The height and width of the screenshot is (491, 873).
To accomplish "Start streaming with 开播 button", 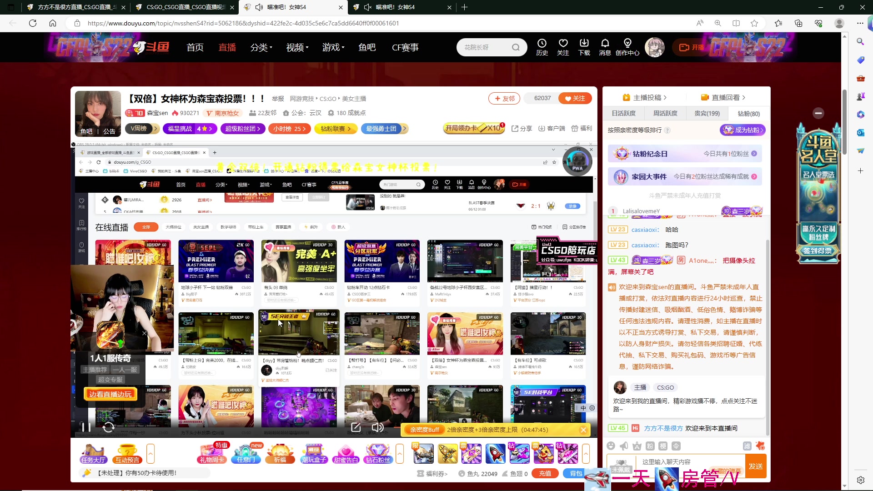I will tap(692, 47).
